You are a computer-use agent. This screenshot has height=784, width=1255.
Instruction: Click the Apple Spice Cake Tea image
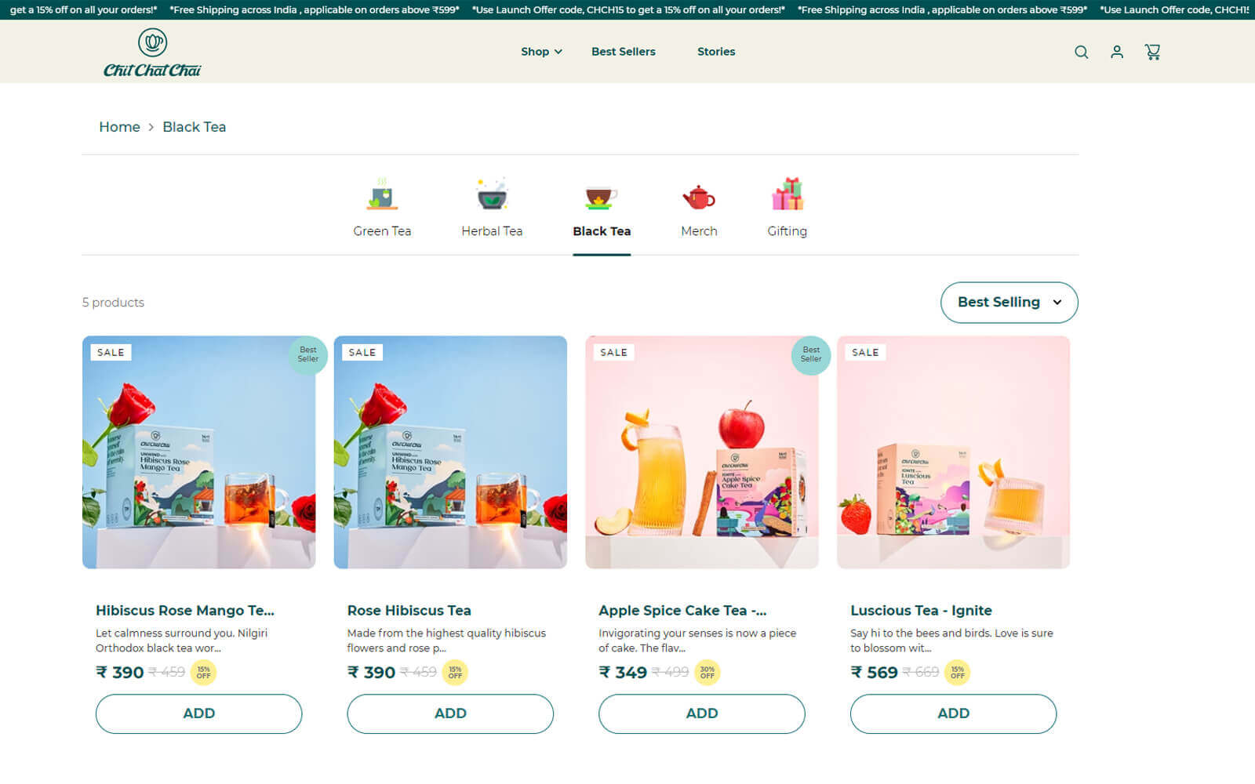tap(701, 452)
